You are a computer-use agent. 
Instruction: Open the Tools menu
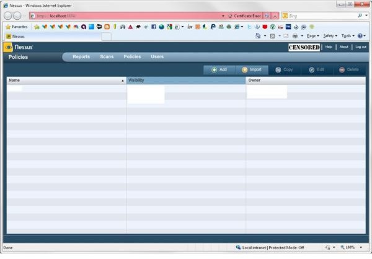[x=348, y=36]
